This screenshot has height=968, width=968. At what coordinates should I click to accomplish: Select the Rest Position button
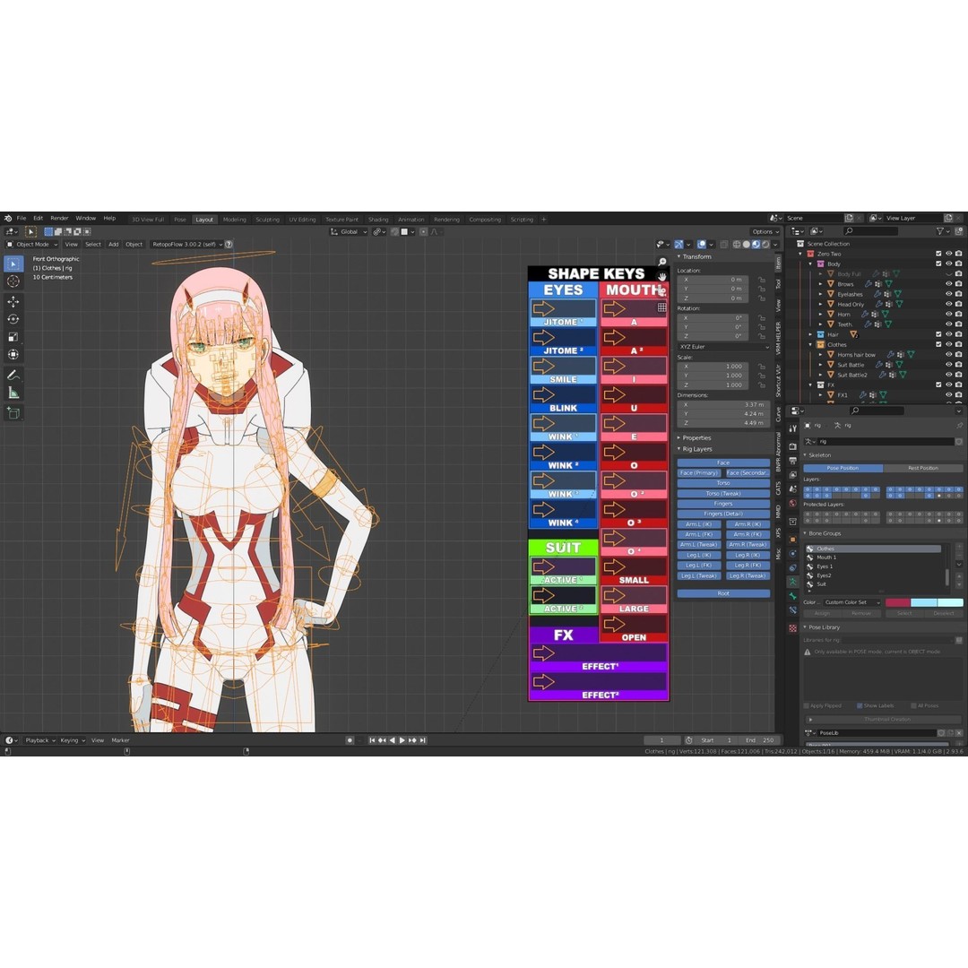point(923,468)
